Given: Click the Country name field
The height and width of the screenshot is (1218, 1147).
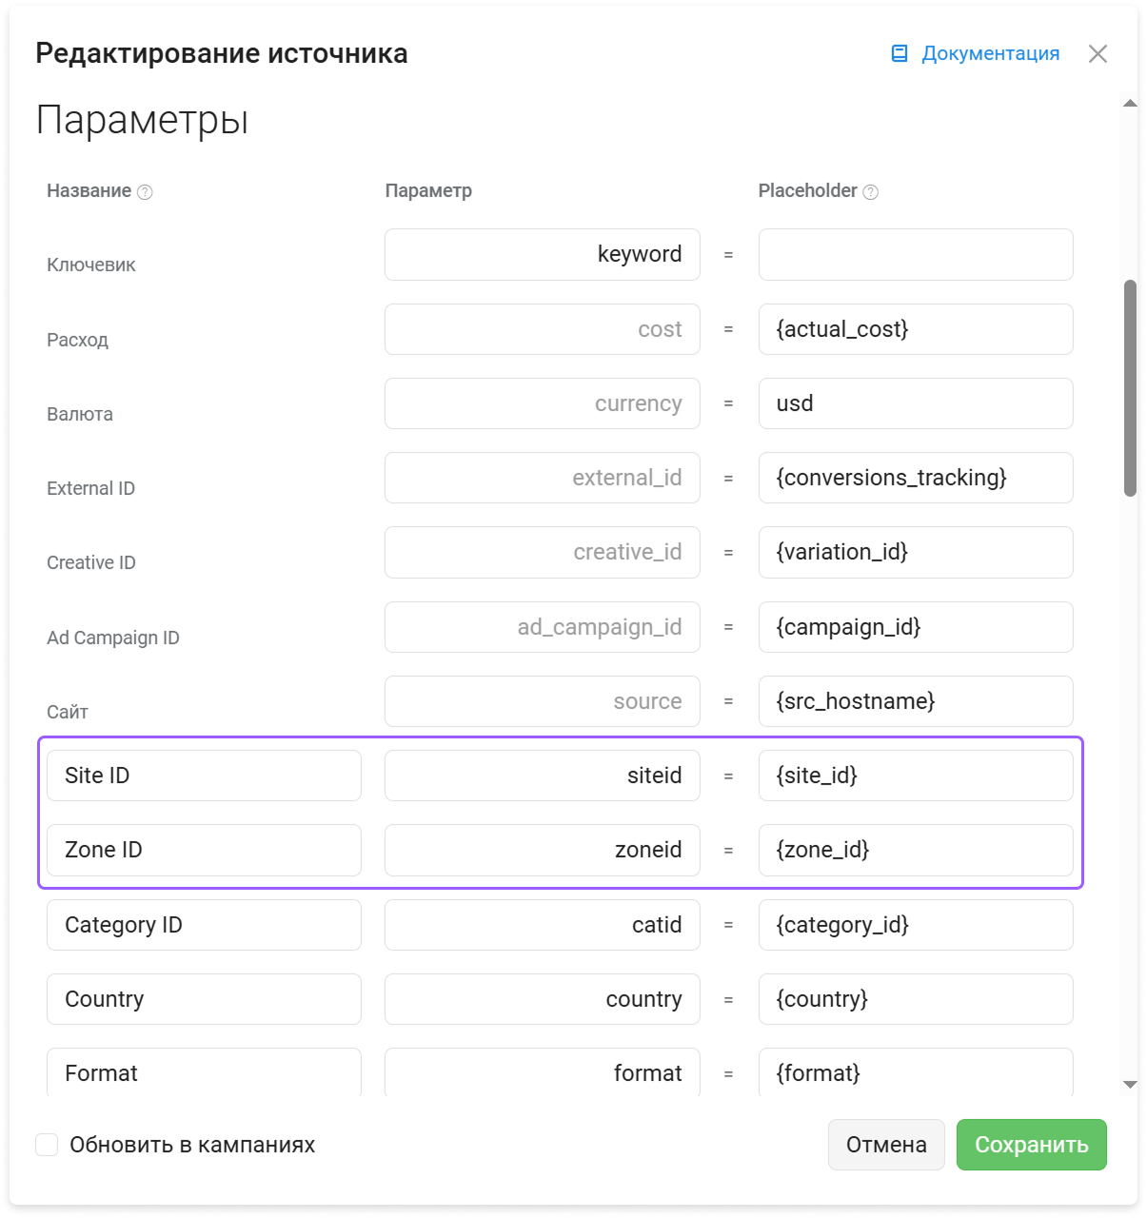Looking at the screenshot, I should tap(204, 999).
